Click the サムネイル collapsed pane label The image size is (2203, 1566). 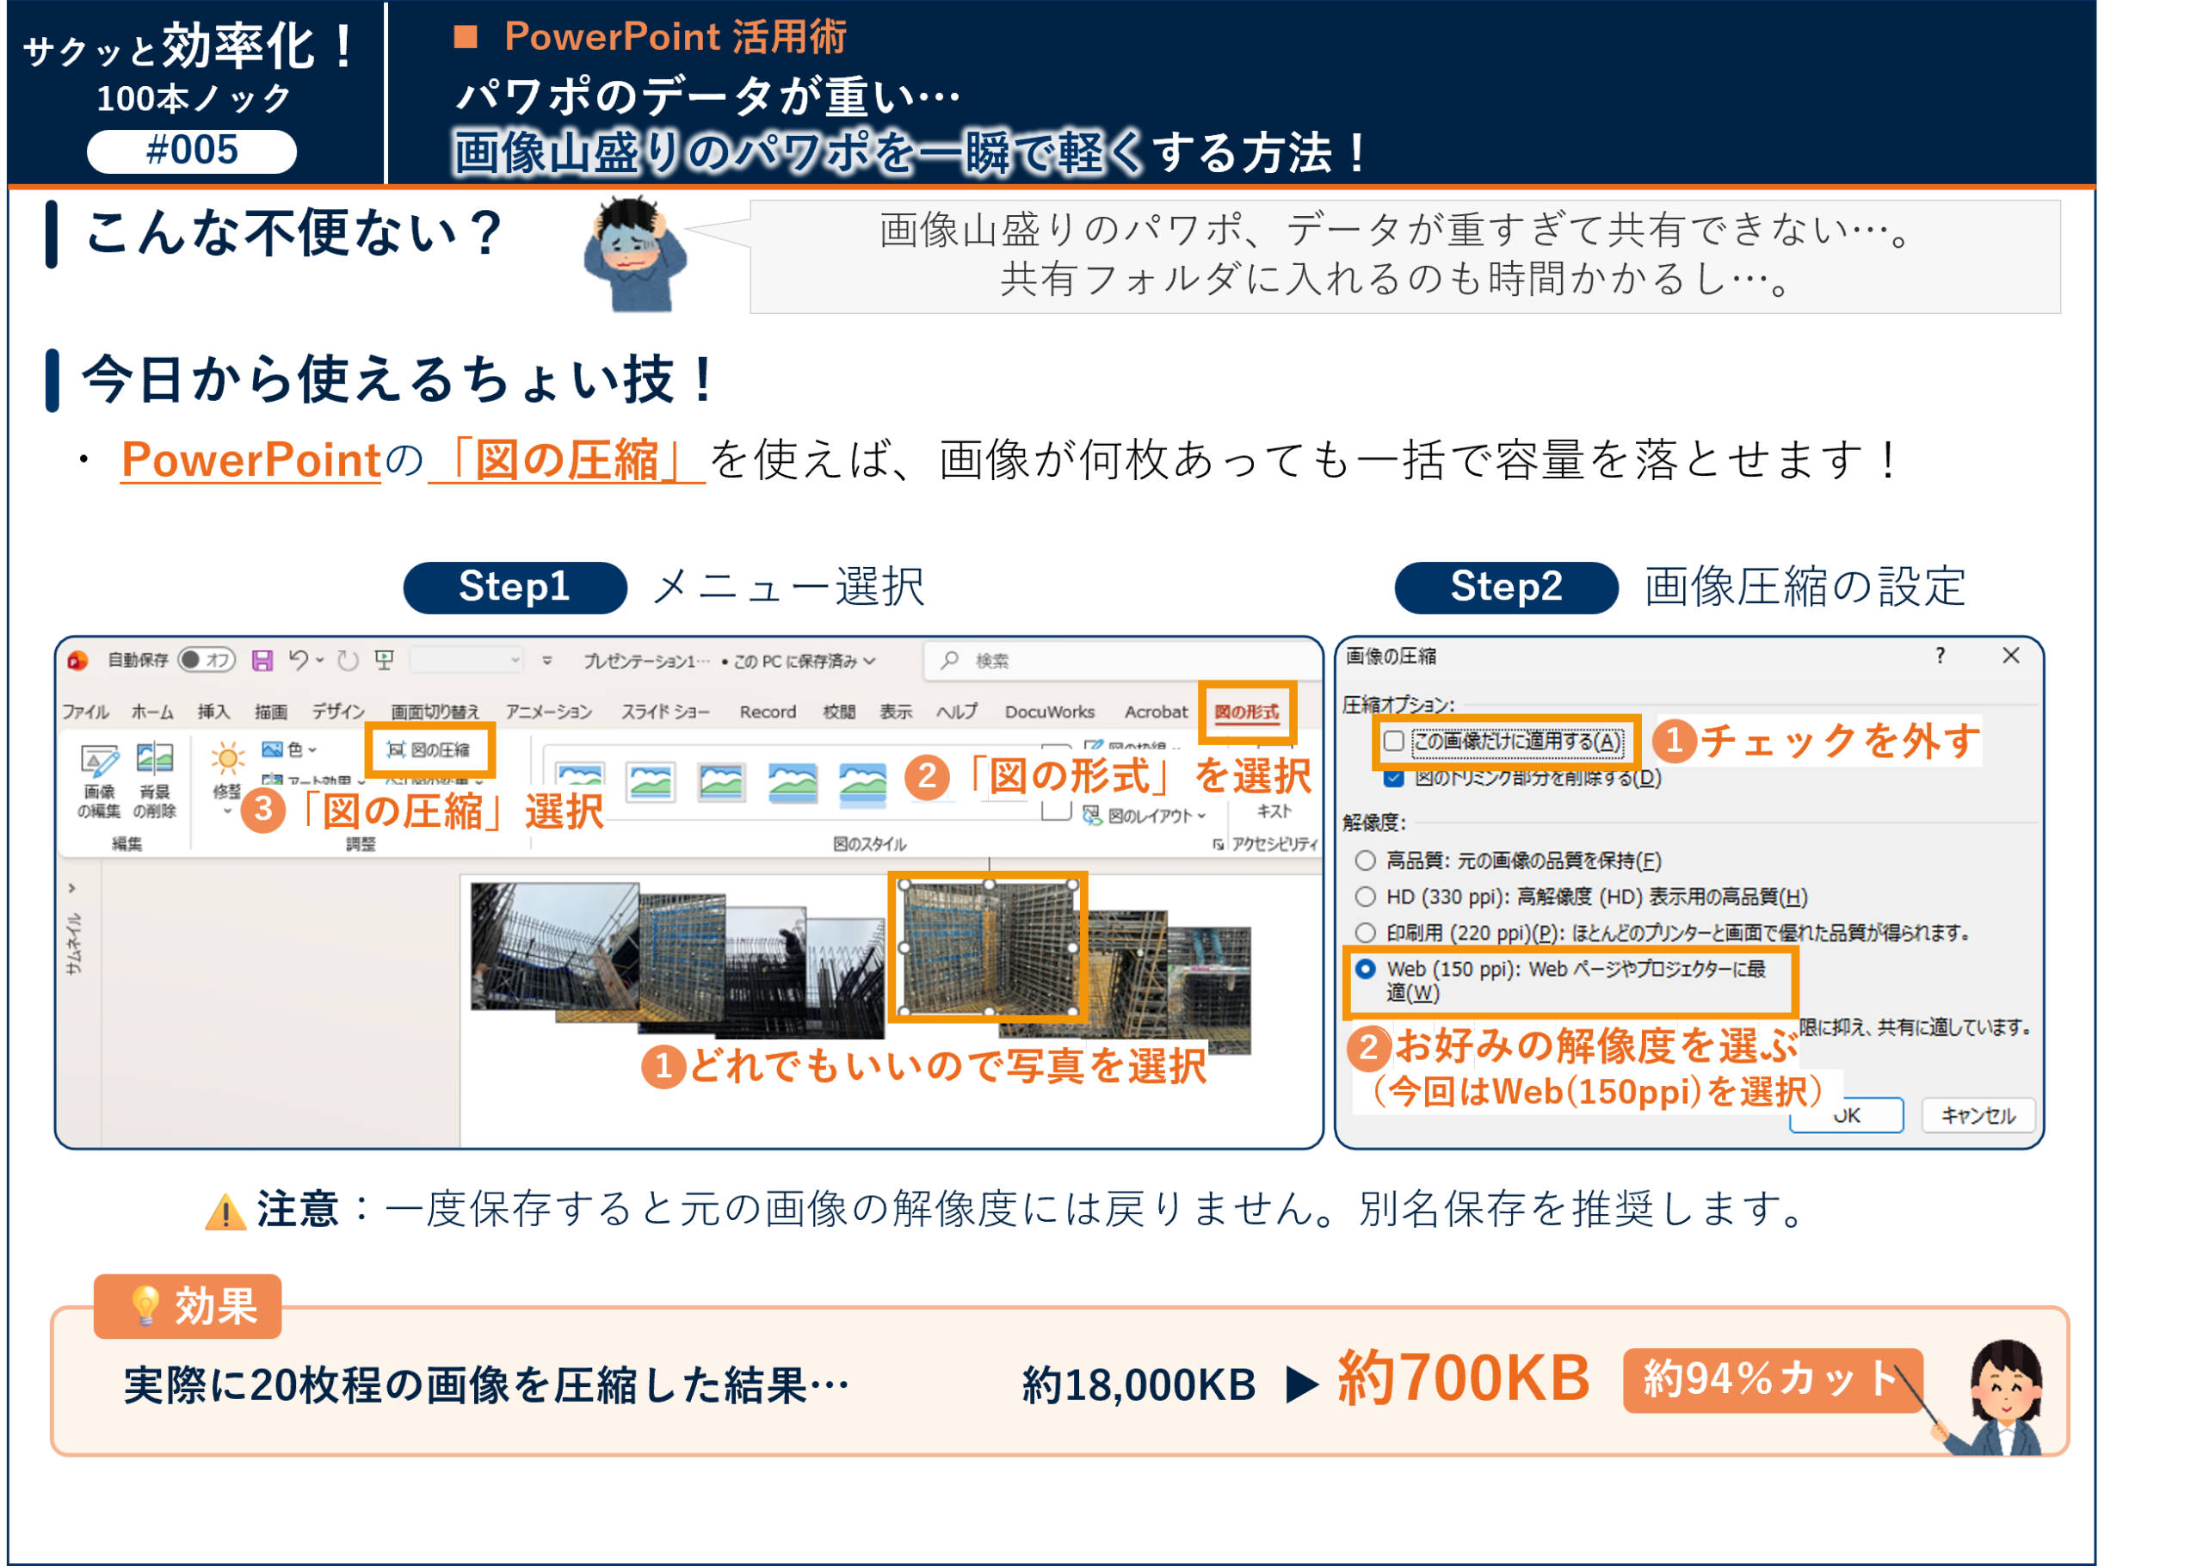[x=73, y=944]
